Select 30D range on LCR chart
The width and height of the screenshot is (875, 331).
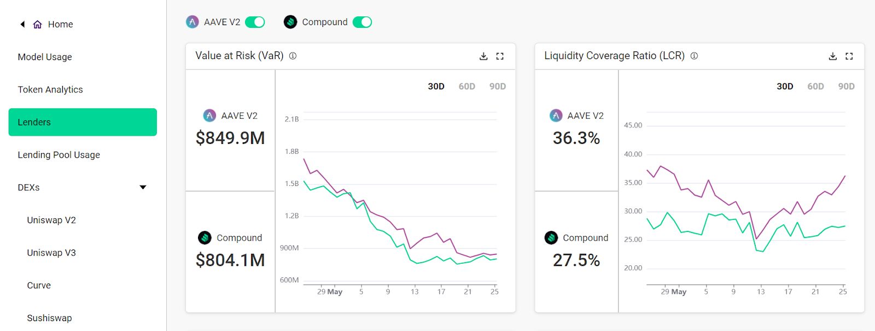[x=785, y=86]
